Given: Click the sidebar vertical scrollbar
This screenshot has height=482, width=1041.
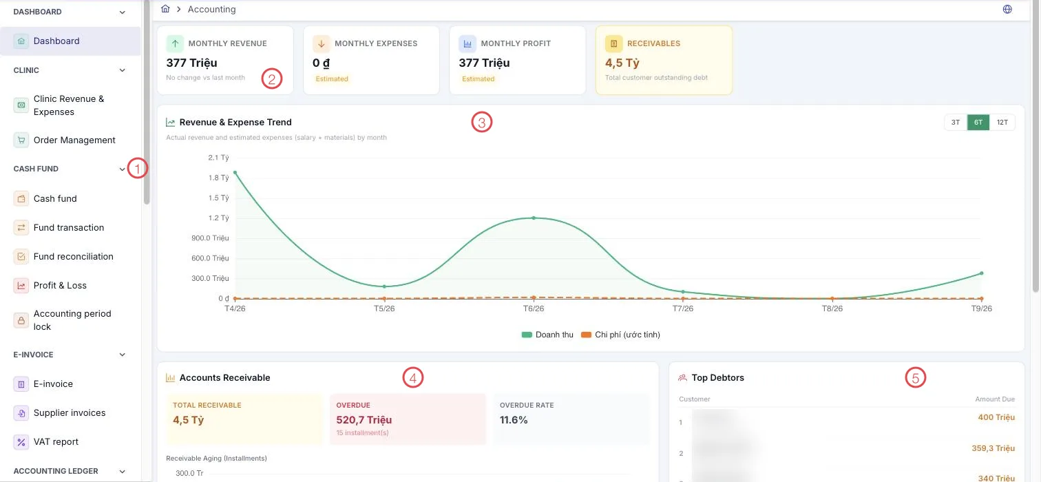Looking at the screenshot, I should [x=147, y=103].
